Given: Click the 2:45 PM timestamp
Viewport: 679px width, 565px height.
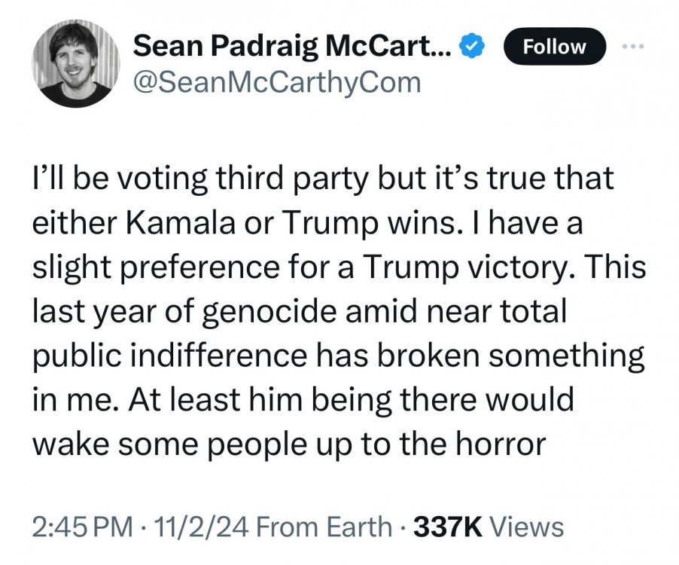Looking at the screenshot, I should 84,527.
